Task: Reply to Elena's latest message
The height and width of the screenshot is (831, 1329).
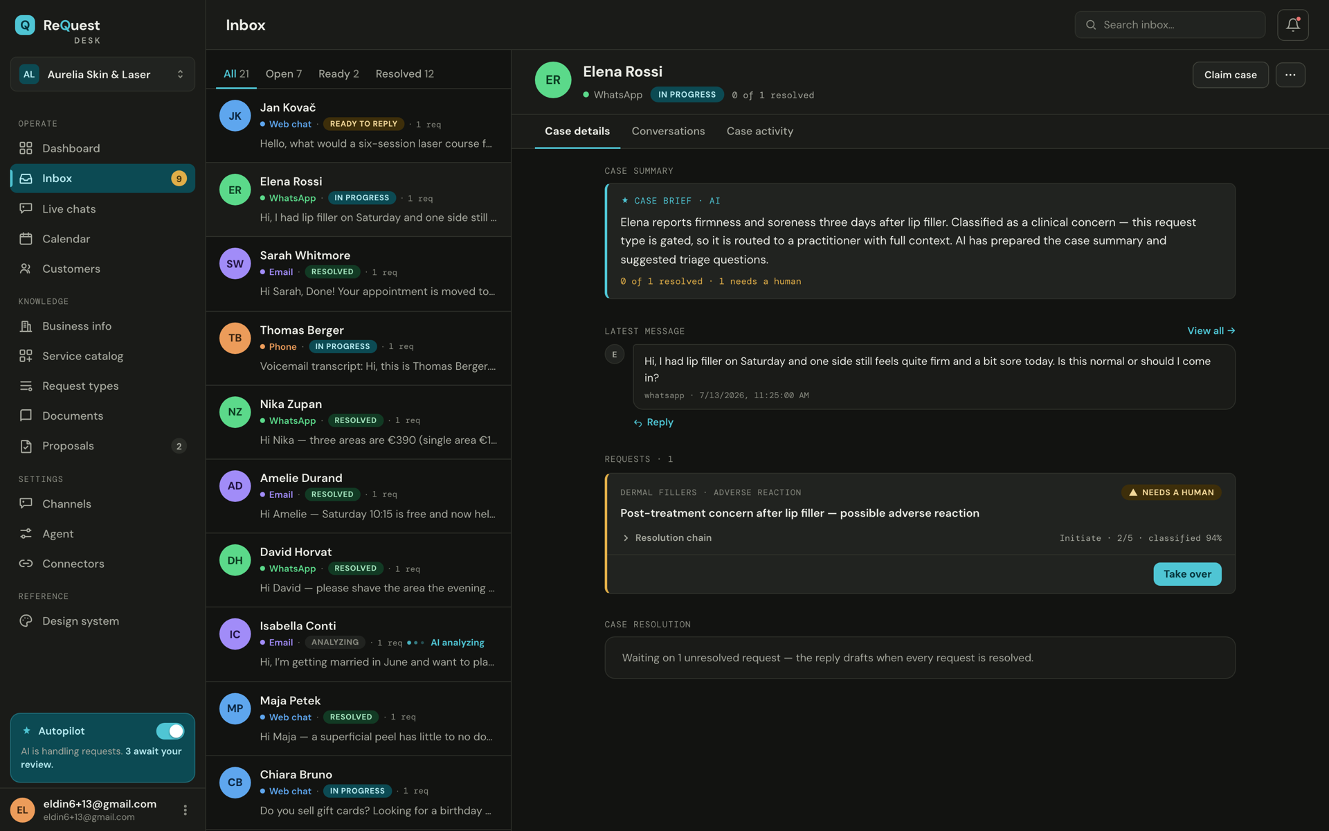Action: coord(653,422)
